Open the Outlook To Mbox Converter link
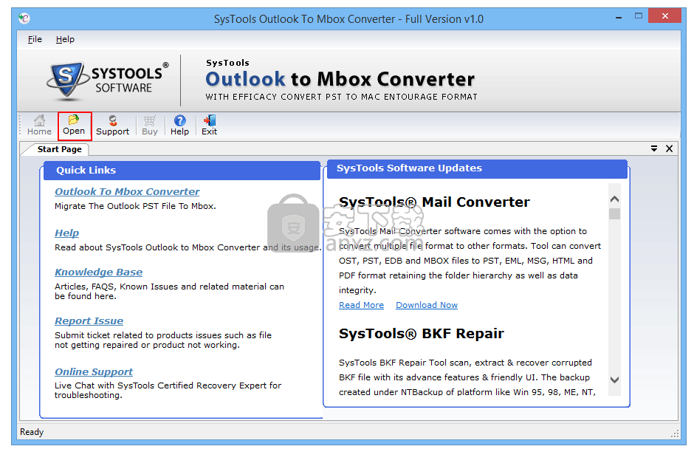Image resolution: width=694 pixels, height=449 pixels. (127, 192)
